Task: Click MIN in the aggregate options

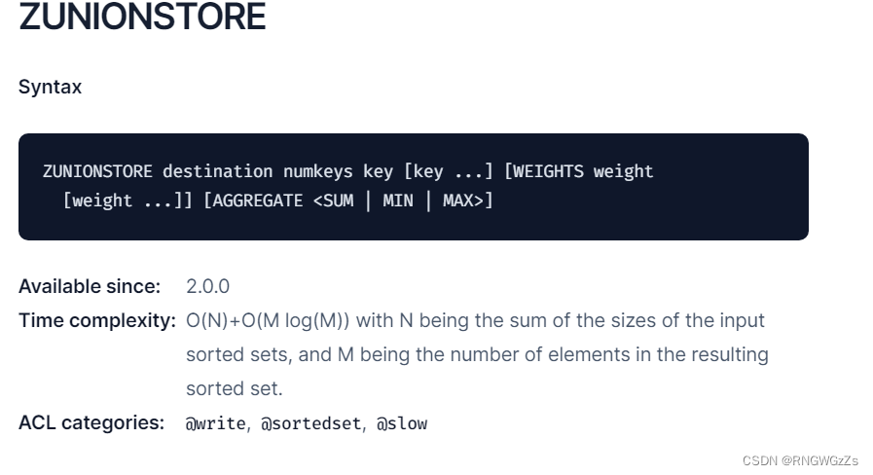Action: click(398, 201)
